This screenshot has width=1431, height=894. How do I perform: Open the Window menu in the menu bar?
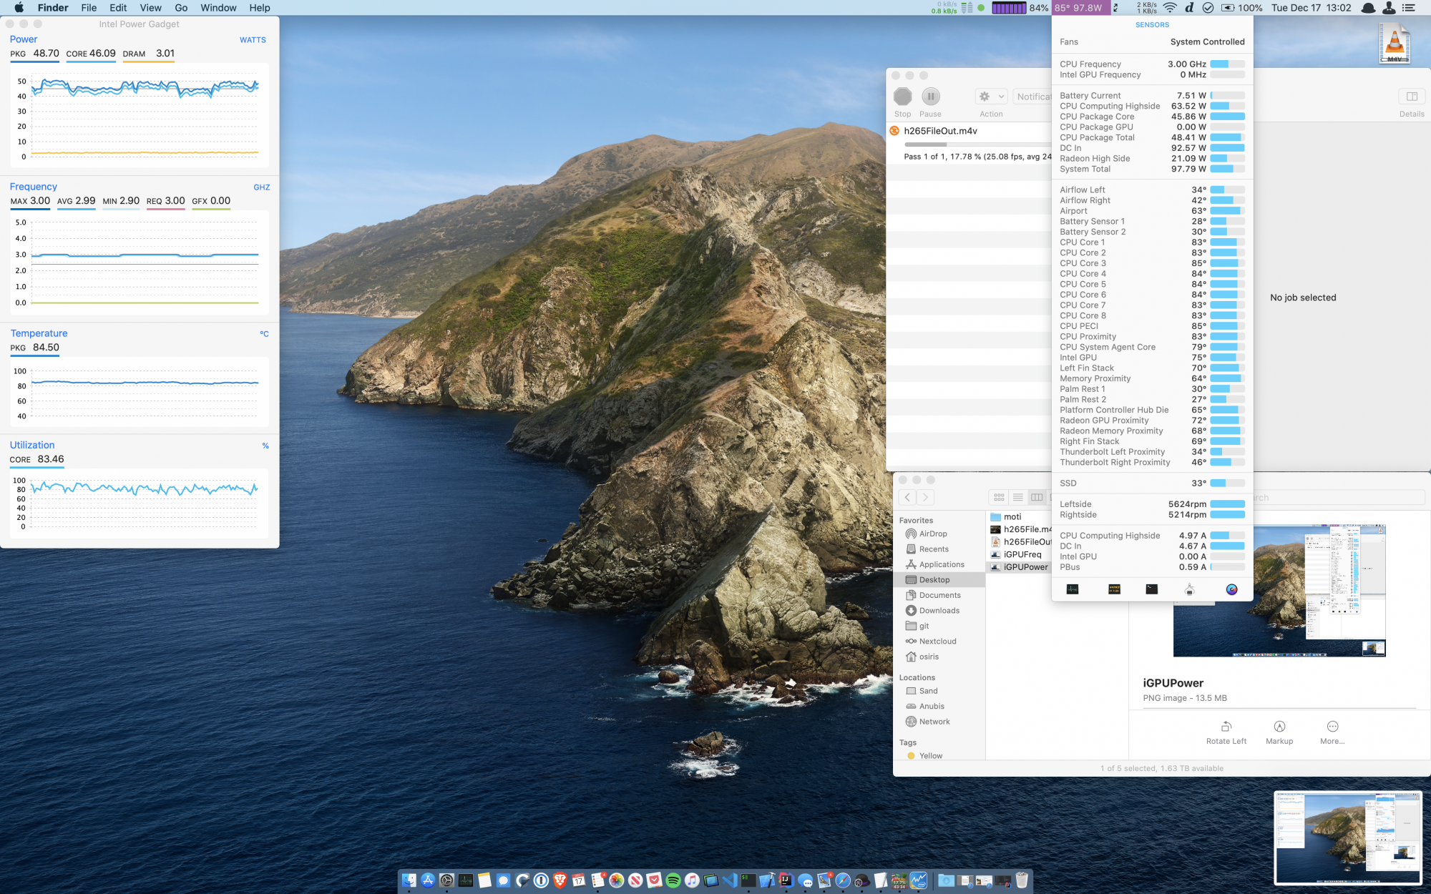(x=218, y=8)
